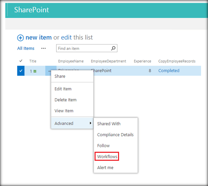Click the Completed workflow status link
Screen dimensions: 208x186
coord(169,71)
